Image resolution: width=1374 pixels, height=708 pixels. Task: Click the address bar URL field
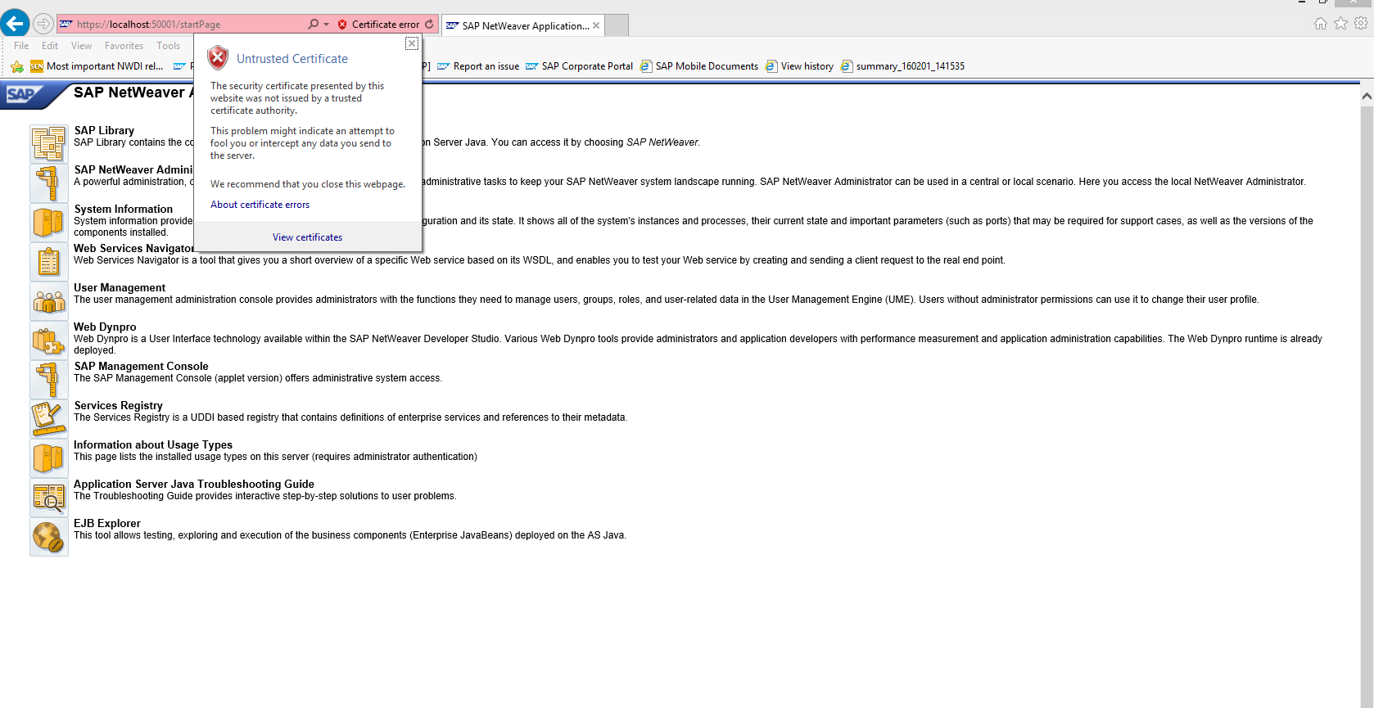pos(188,25)
